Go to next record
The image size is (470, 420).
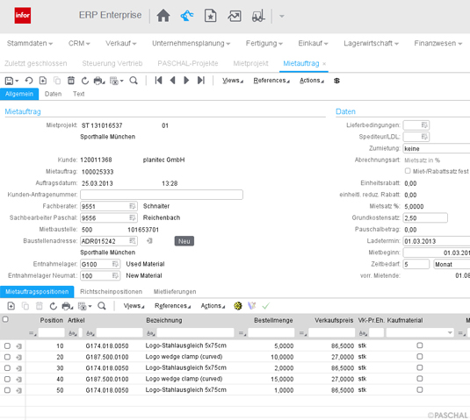pos(186,80)
